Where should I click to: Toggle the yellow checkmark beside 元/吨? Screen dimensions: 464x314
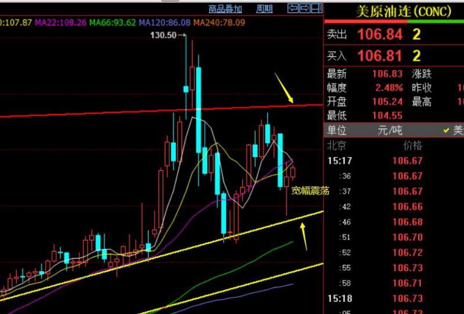point(446,130)
